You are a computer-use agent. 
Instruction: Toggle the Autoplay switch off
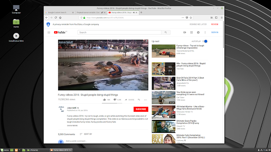coord(205,41)
